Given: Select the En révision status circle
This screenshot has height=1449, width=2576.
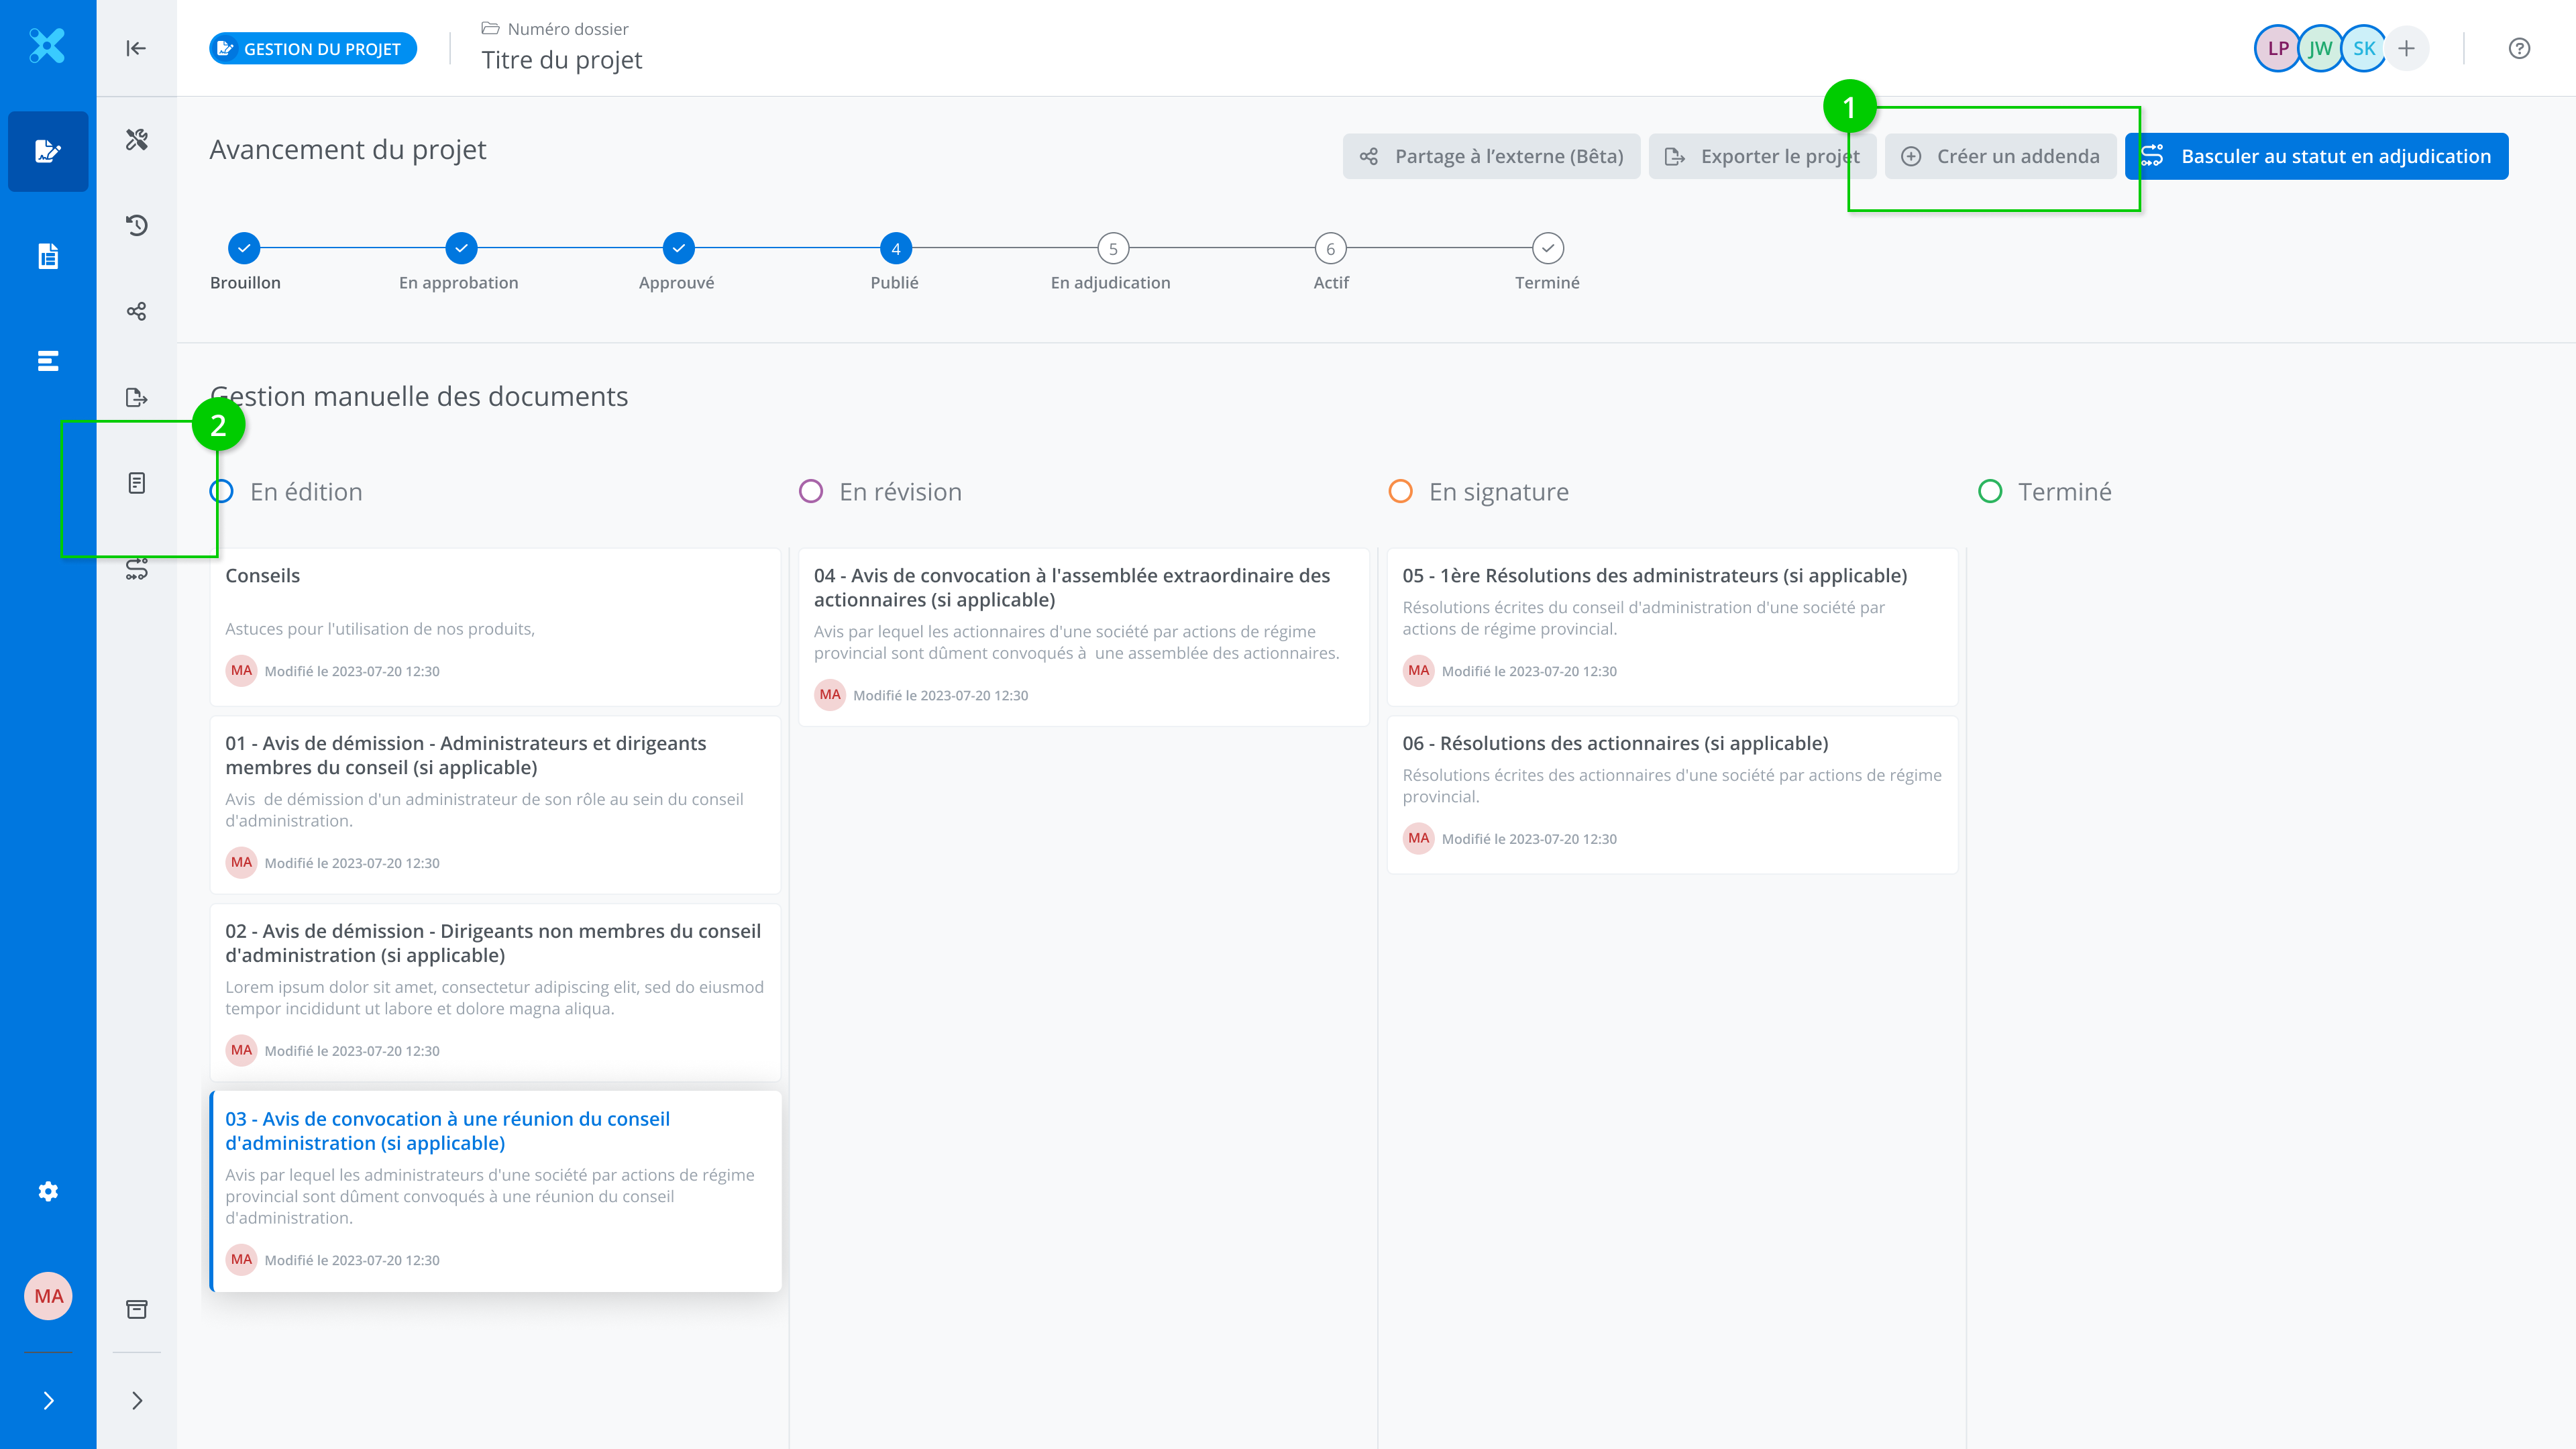Looking at the screenshot, I should tap(811, 491).
